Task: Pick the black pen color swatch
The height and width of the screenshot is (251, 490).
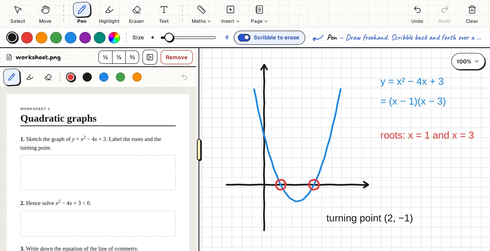Action: click(x=13, y=38)
